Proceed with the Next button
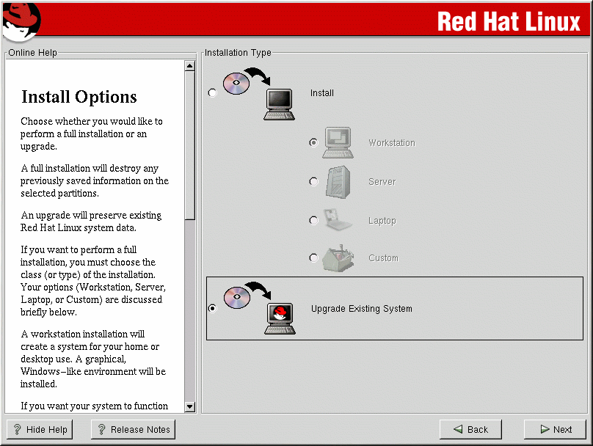This screenshot has width=593, height=446. click(x=555, y=430)
